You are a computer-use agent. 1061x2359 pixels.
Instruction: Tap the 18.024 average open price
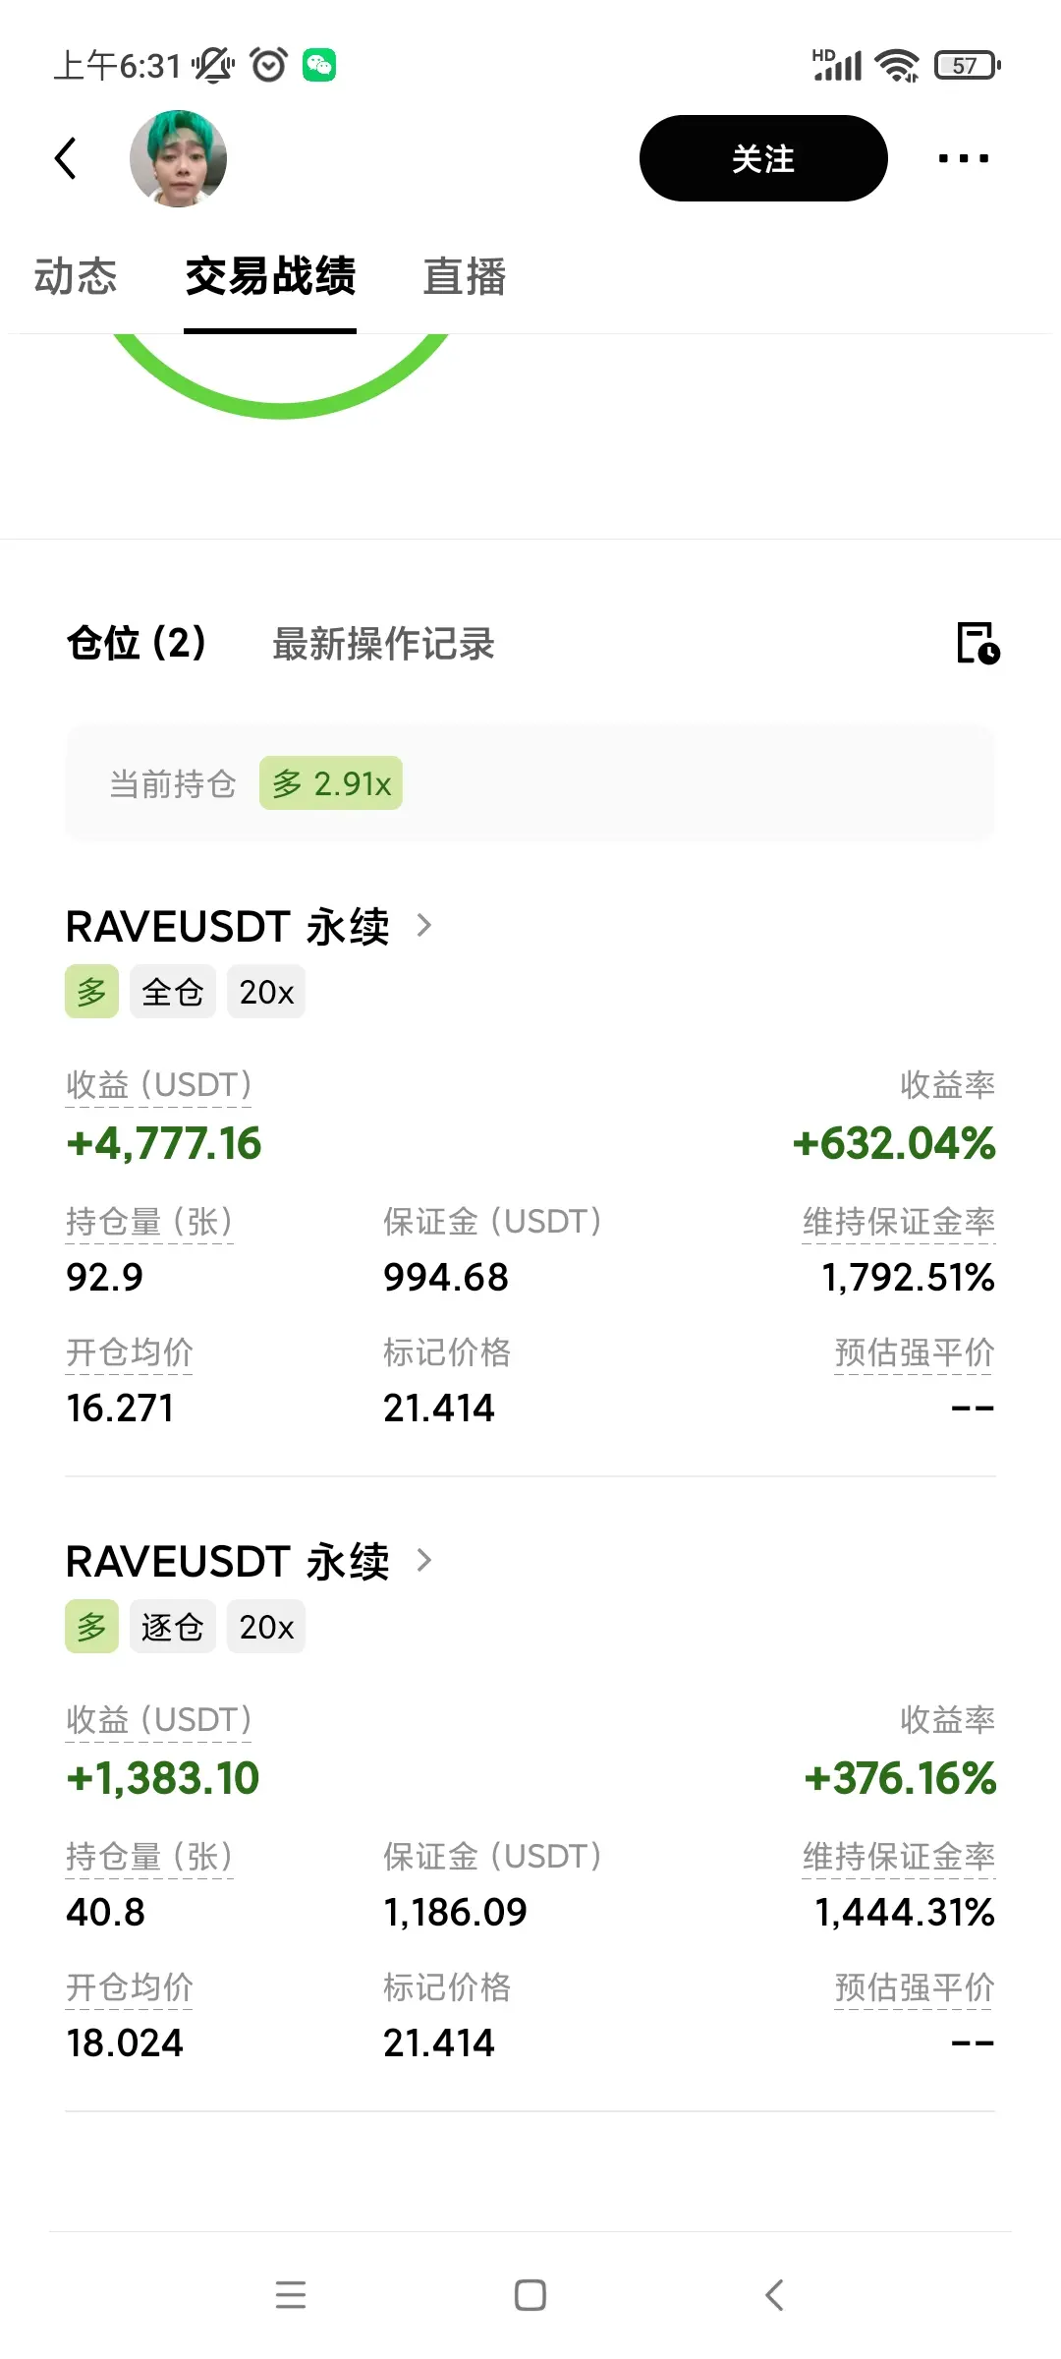point(125,2043)
